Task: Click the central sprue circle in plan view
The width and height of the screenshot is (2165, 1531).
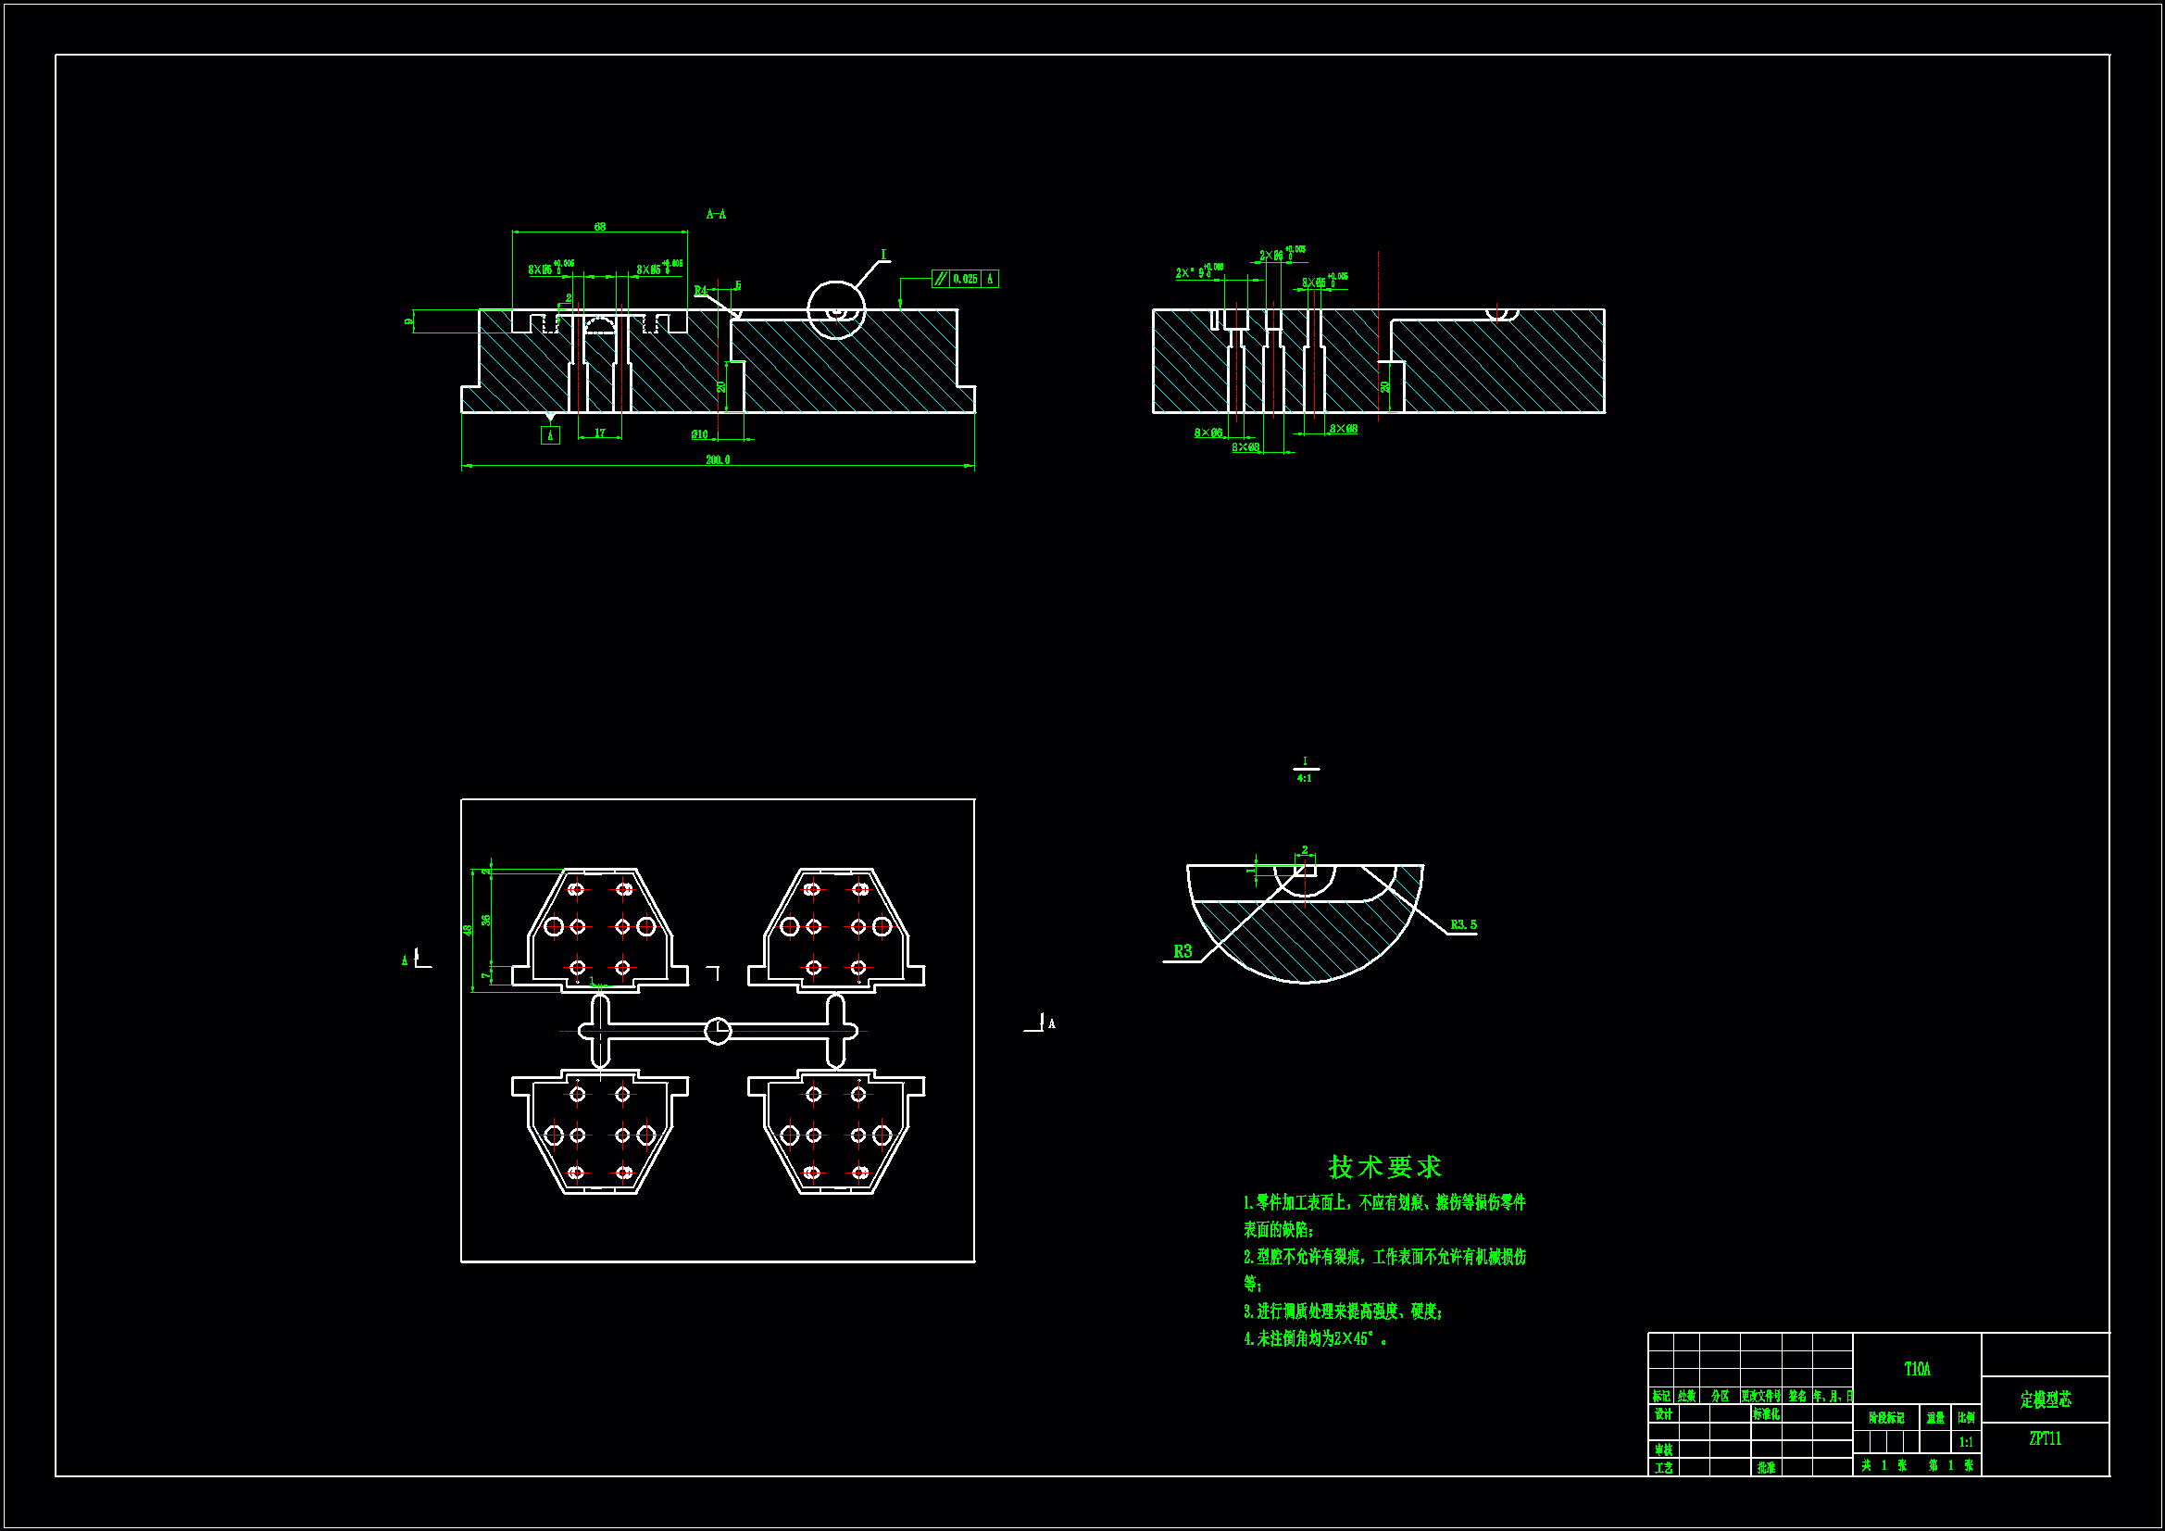Action: click(718, 1031)
